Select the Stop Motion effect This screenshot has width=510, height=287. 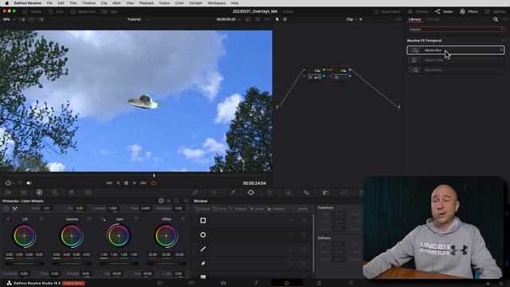tap(455, 69)
